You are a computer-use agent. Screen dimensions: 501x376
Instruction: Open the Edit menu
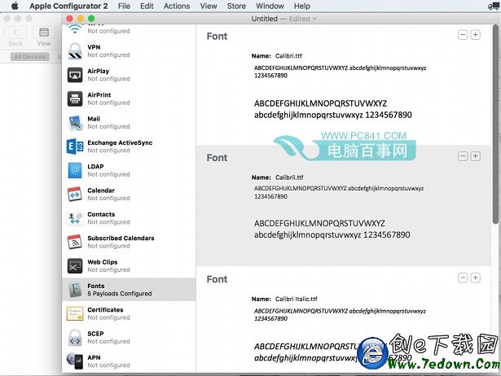(x=147, y=6)
